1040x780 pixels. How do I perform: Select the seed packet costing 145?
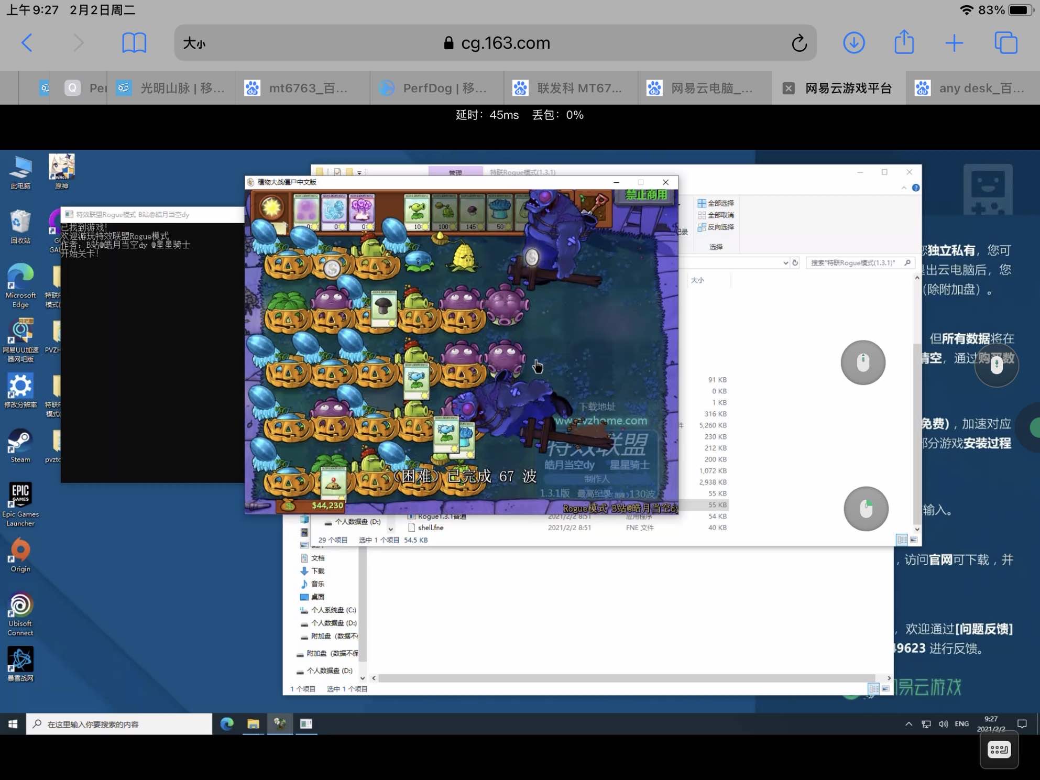(x=472, y=212)
